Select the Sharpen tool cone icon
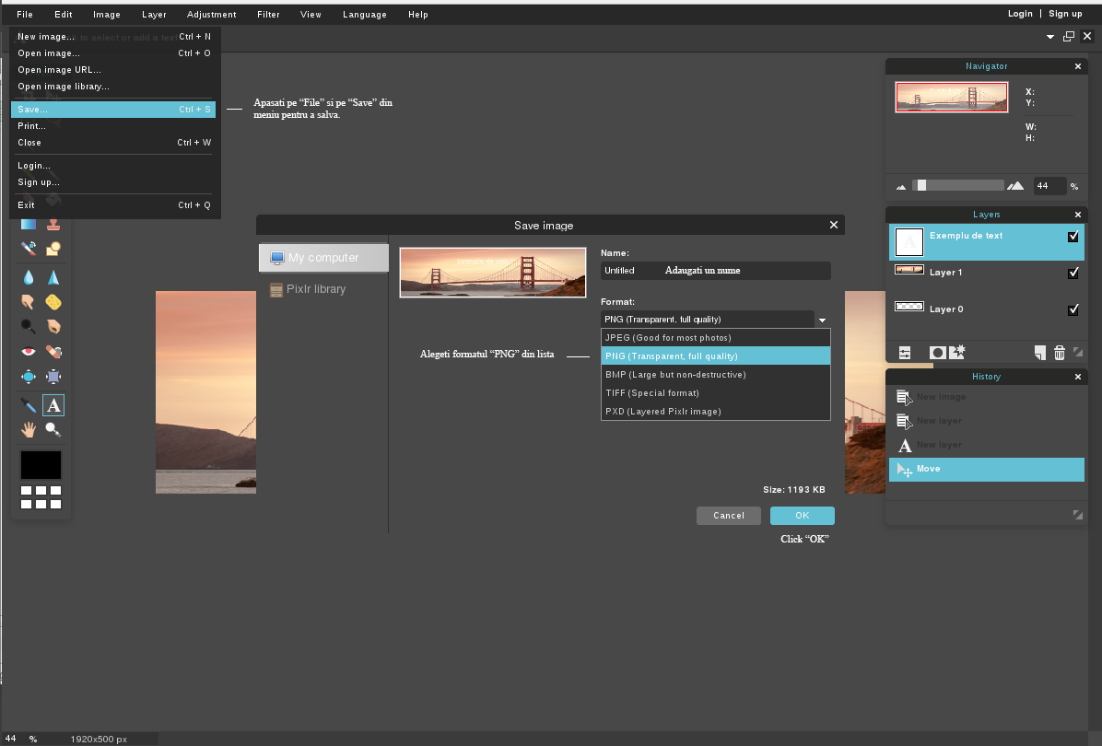This screenshot has width=1102, height=746. coord(53,277)
